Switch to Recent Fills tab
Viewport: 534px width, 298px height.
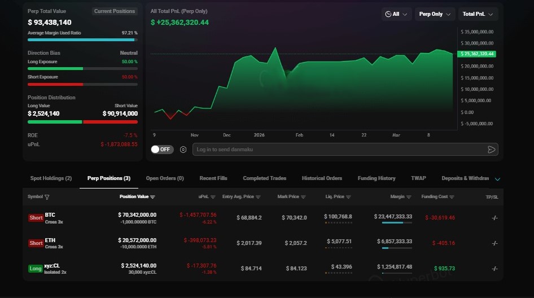click(x=213, y=178)
